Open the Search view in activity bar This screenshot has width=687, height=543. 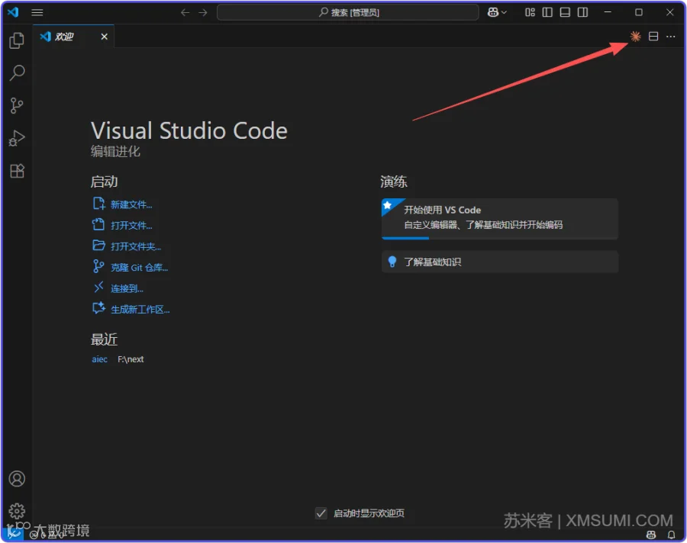click(x=17, y=72)
